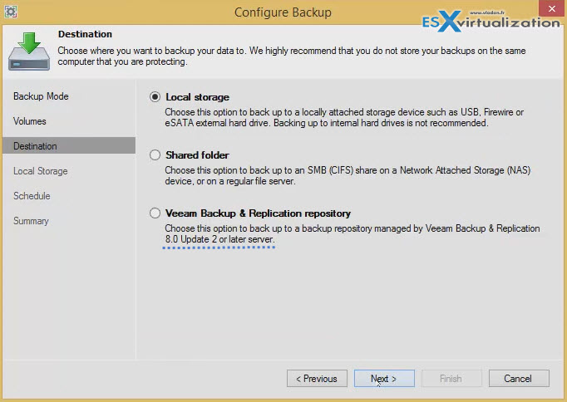The height and width of the screenshot is (402, 567).
Task: Select the Shared folder radio option
Action: tap(155, 155)
